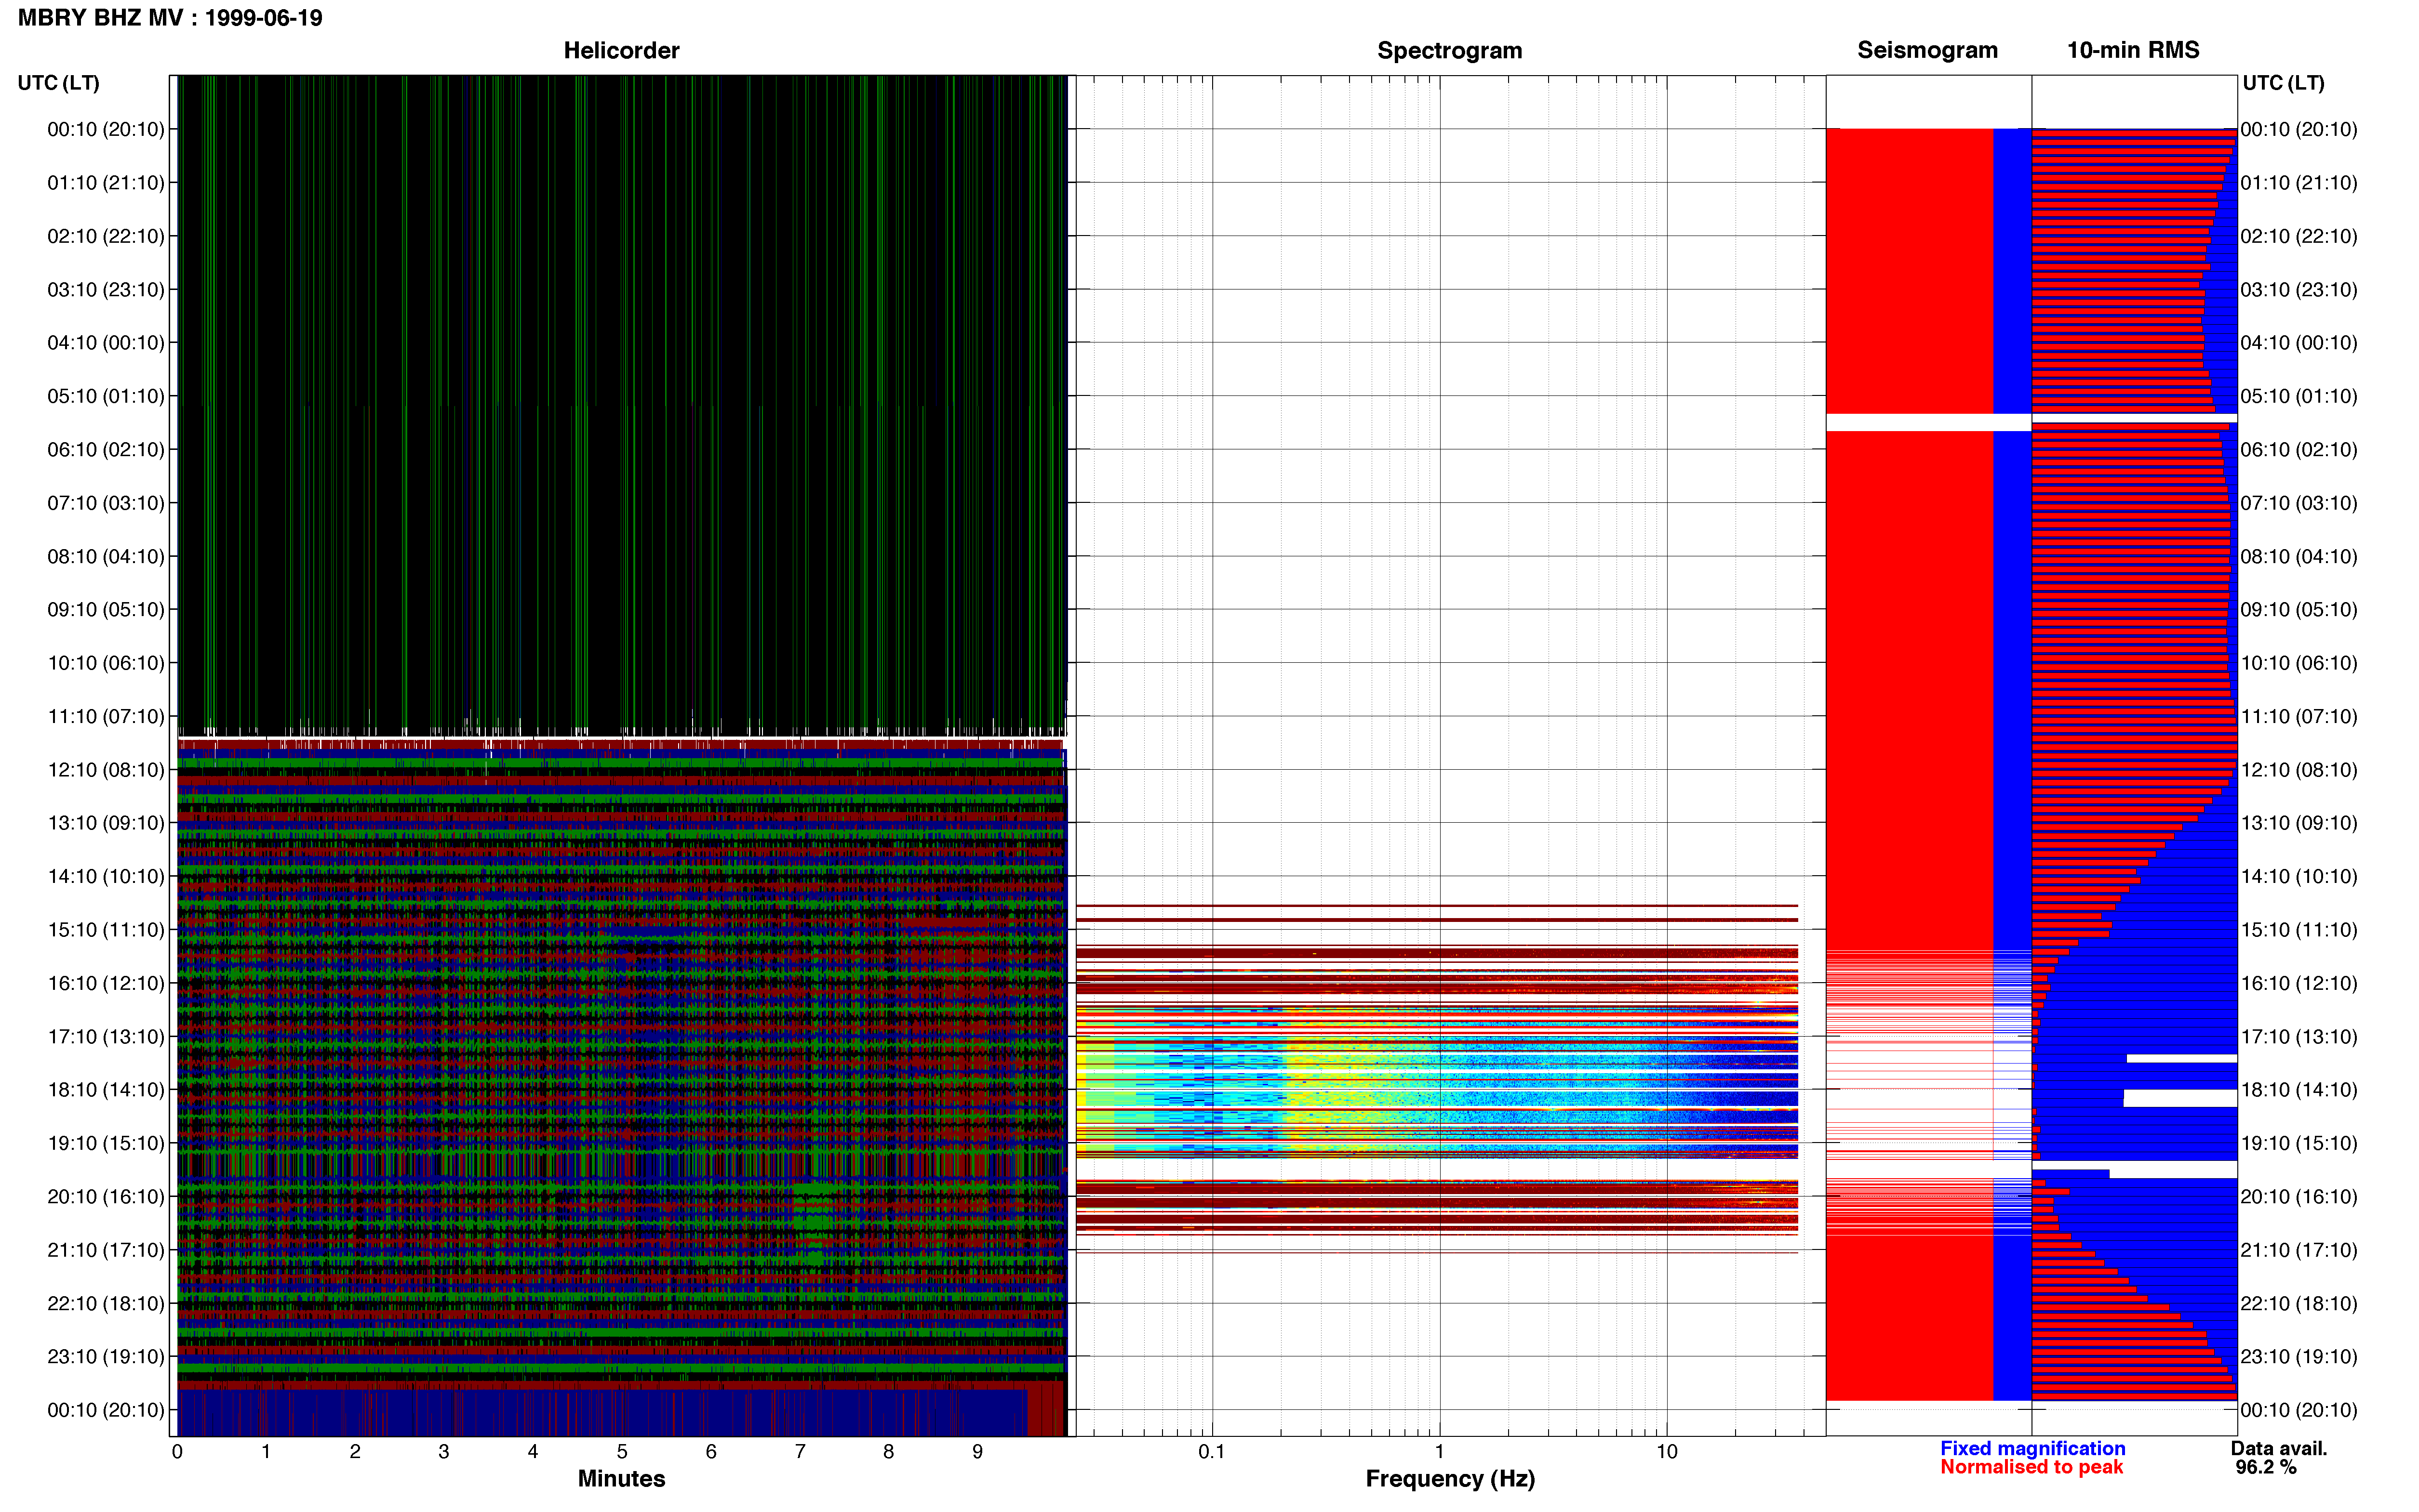
Task: Click the right 'UTC (LT)' axis heading
Action: click(x=2283, y=83)
